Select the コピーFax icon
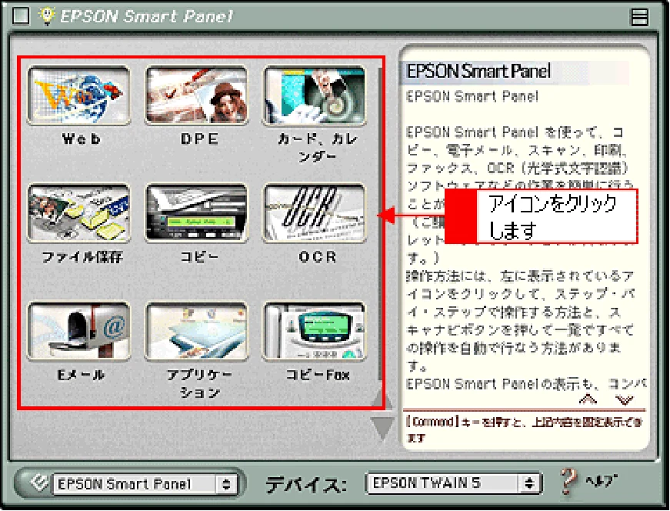 (x=315, y=331)
